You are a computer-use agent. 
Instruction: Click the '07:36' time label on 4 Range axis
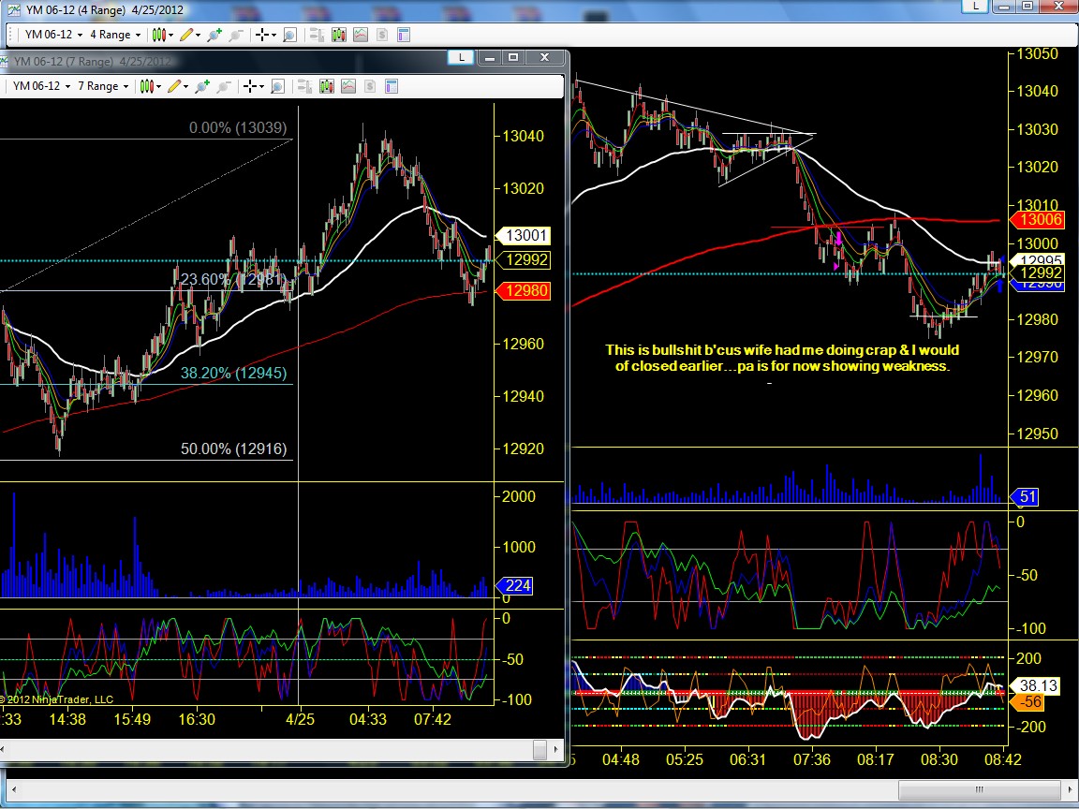(x=811, y=759)
